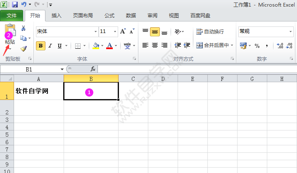Click the fx insert function icon
This screenshot has width=297, height=173.
(x=93, y=69)
